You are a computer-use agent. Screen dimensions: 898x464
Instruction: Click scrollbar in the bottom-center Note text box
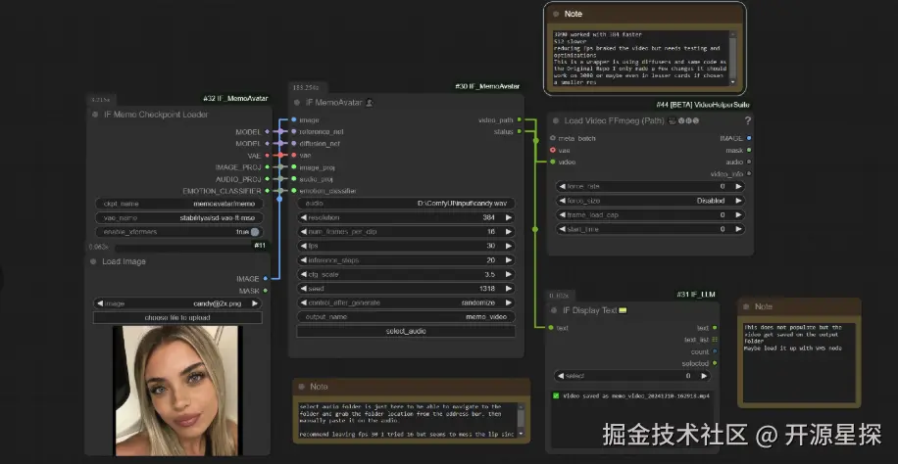click(521, 420)
